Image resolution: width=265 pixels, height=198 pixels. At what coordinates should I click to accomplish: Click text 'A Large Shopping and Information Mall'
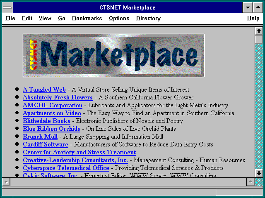(x=113, y=137)
